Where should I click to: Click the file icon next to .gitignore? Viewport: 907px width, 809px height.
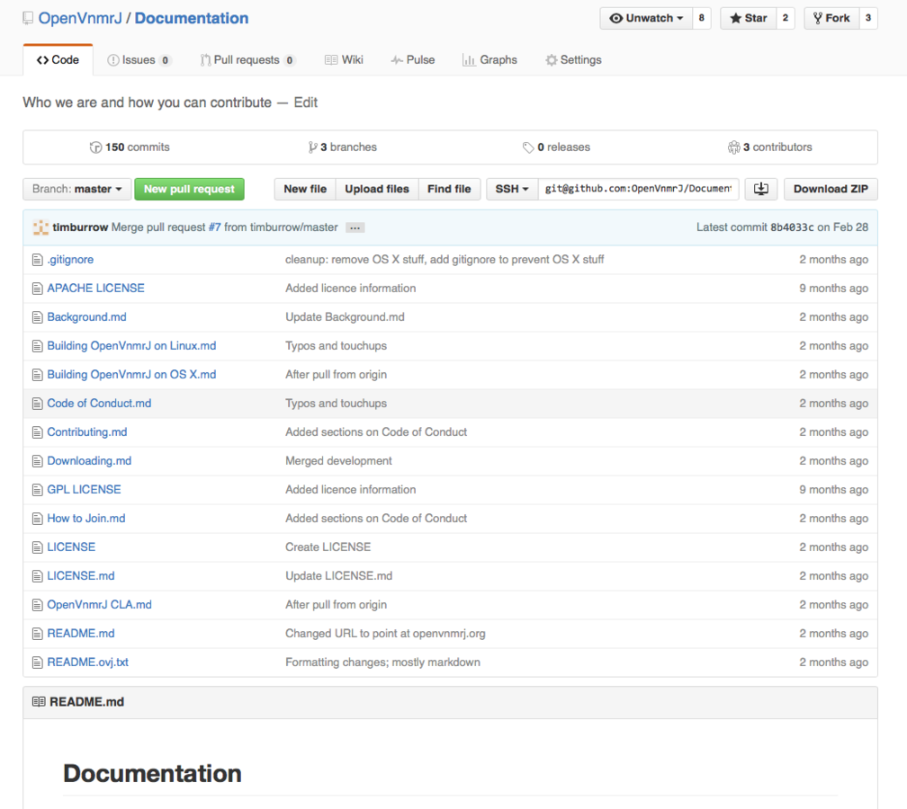point(38,260)
